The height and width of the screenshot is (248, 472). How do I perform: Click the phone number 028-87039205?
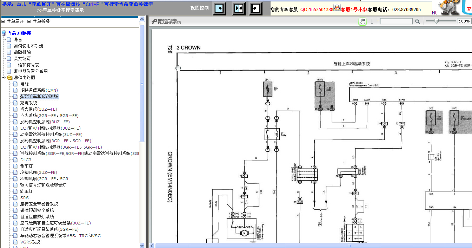click(x=406, y=9)
